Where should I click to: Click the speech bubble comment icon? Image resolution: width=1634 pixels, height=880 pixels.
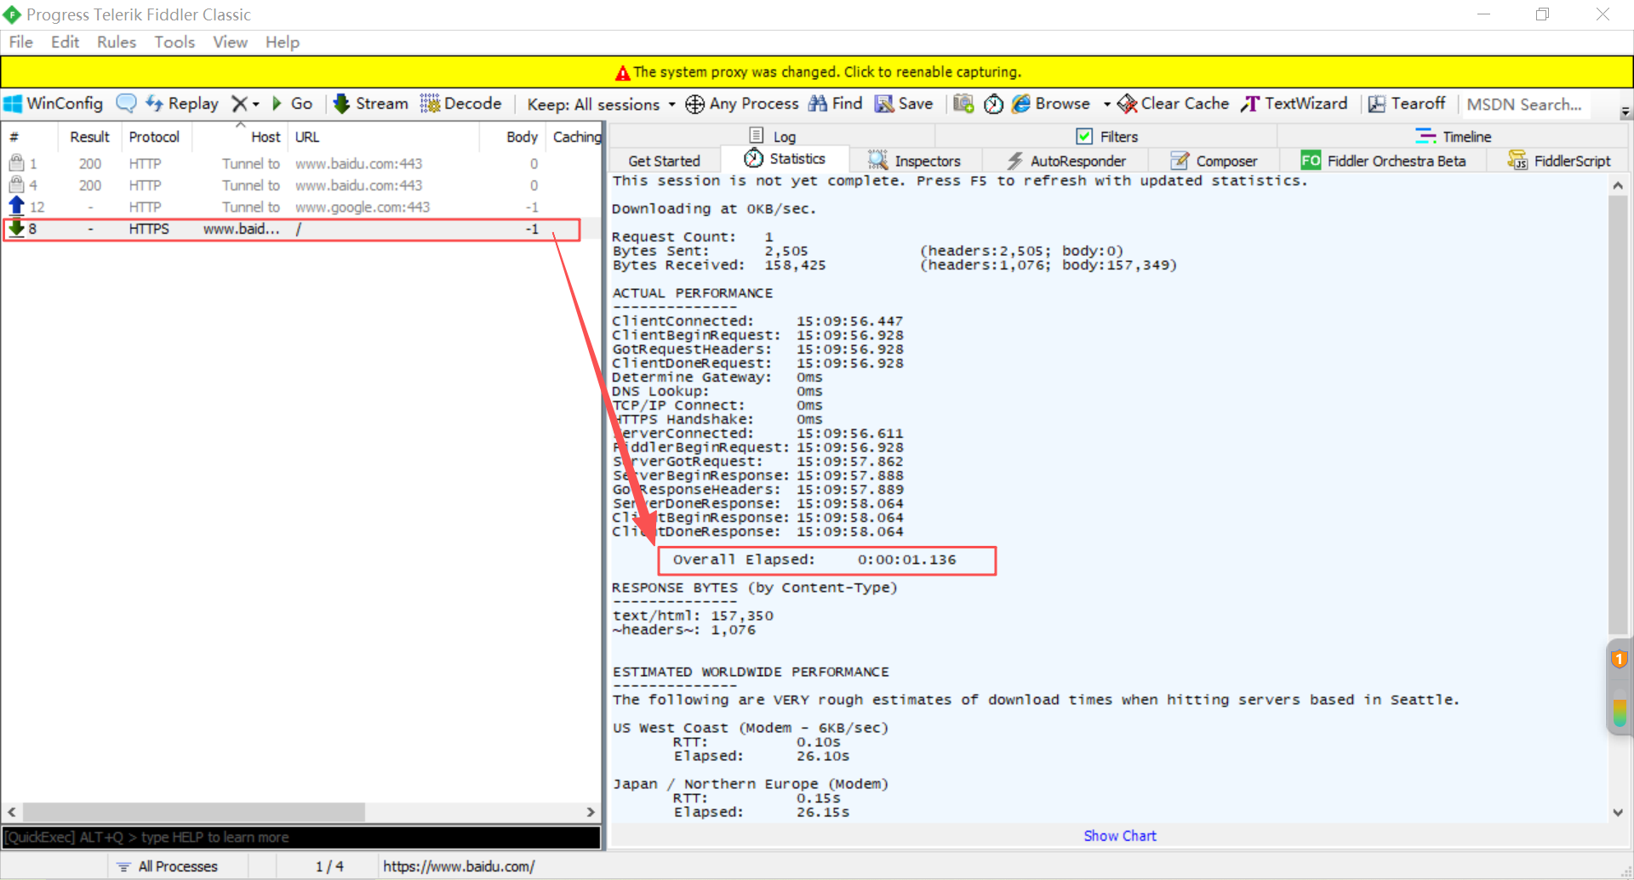(x=126, y=104)
